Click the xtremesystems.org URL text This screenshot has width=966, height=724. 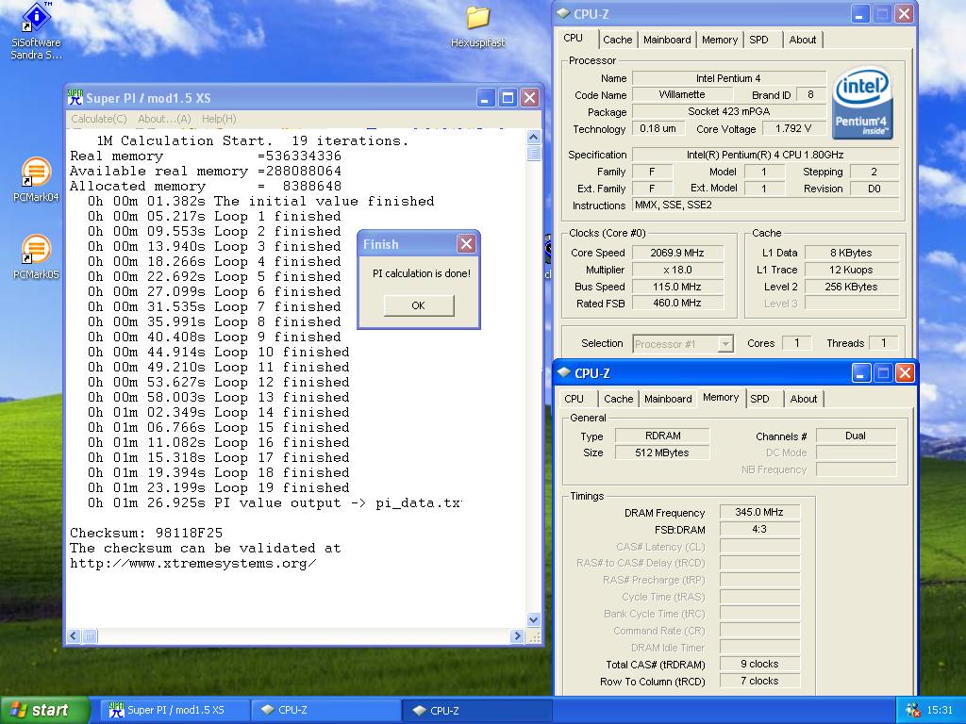coord(192,564)
